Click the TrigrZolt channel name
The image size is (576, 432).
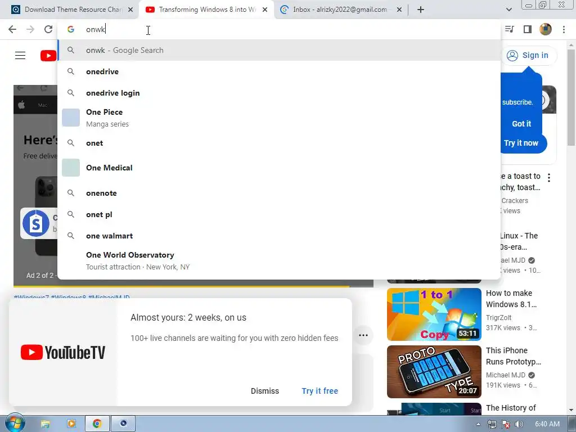(x=498, y=317)
